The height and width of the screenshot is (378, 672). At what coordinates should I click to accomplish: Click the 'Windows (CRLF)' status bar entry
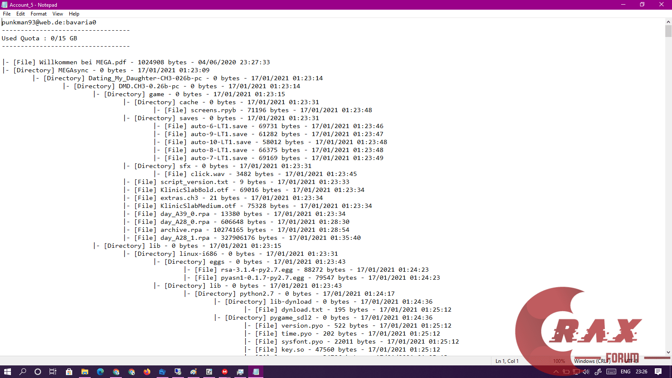592,361
